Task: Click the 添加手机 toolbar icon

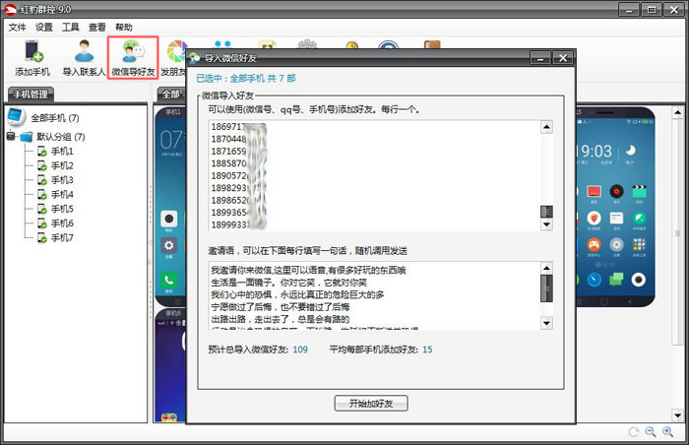Action: pos(32,58)
